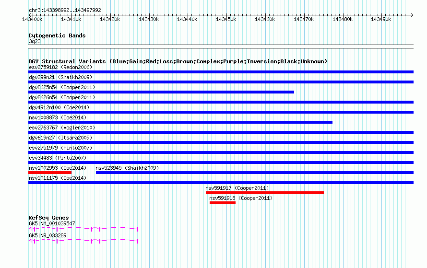This screenshot has width=427, height=268.
Task: Click the Cytogenetic Bands track title
Action: (57, 35)
